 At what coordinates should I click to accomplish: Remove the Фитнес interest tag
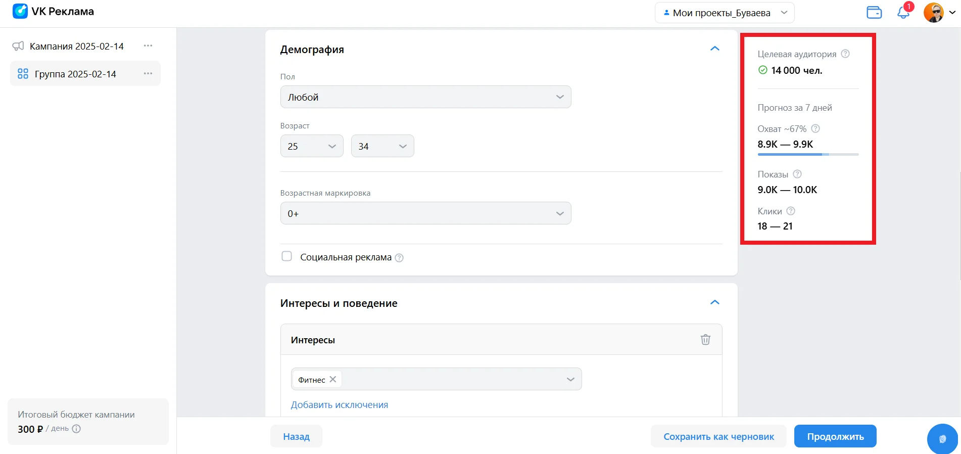(333, 379)
